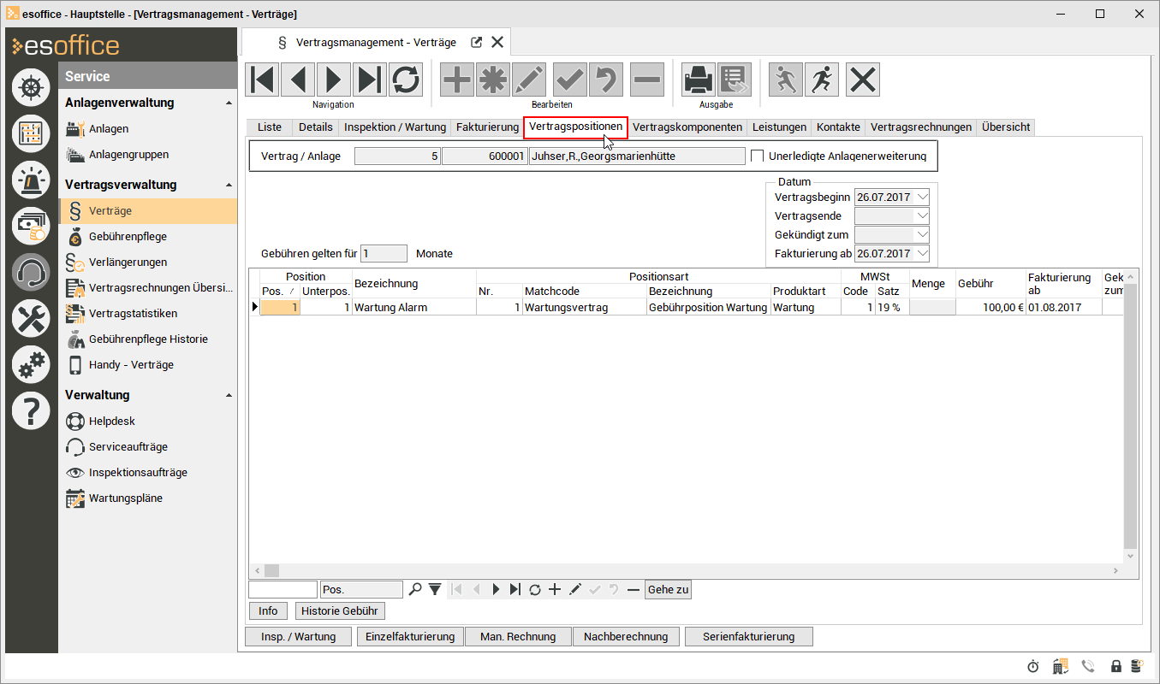The height and width of the screenshot is (684, 1160).
Task: Close module with large X toolbar icon
Action: (863, 80)
